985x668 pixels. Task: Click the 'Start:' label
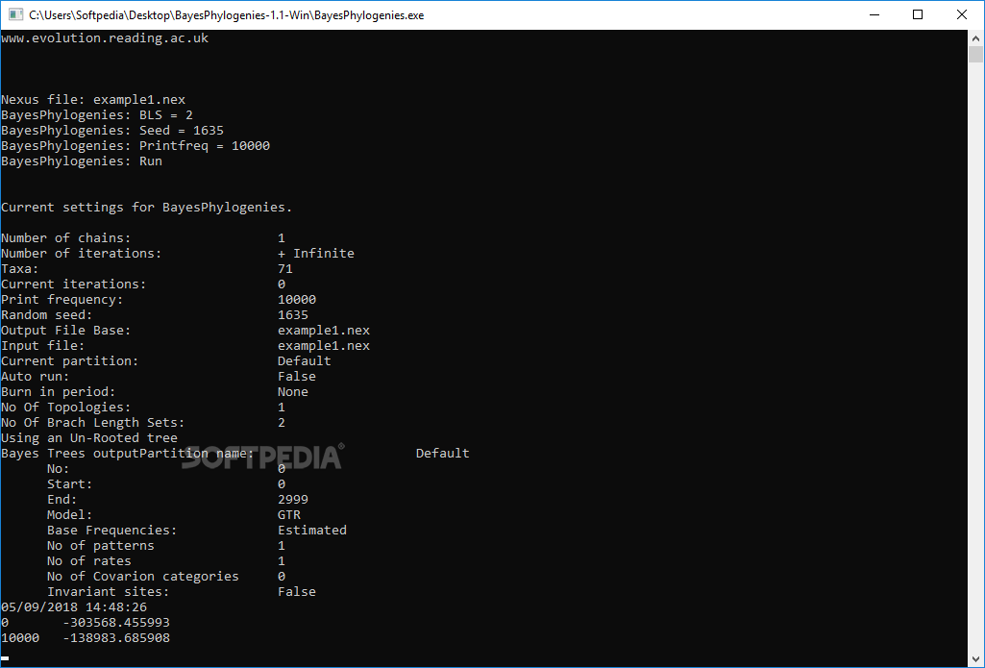point(70,483)
